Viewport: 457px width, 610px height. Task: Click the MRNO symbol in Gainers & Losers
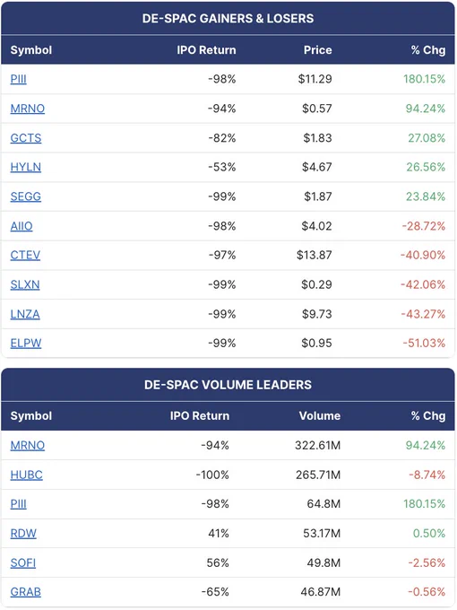[x=28, y=109]
